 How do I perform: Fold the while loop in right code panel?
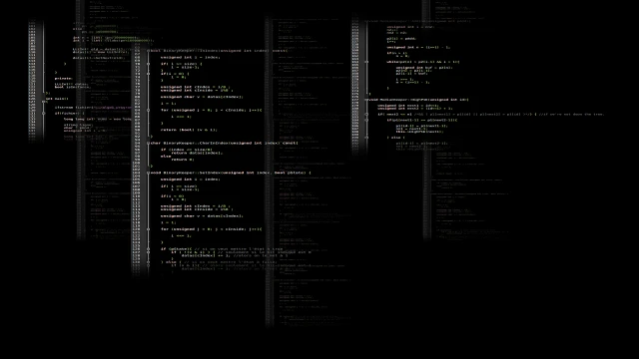366,62
